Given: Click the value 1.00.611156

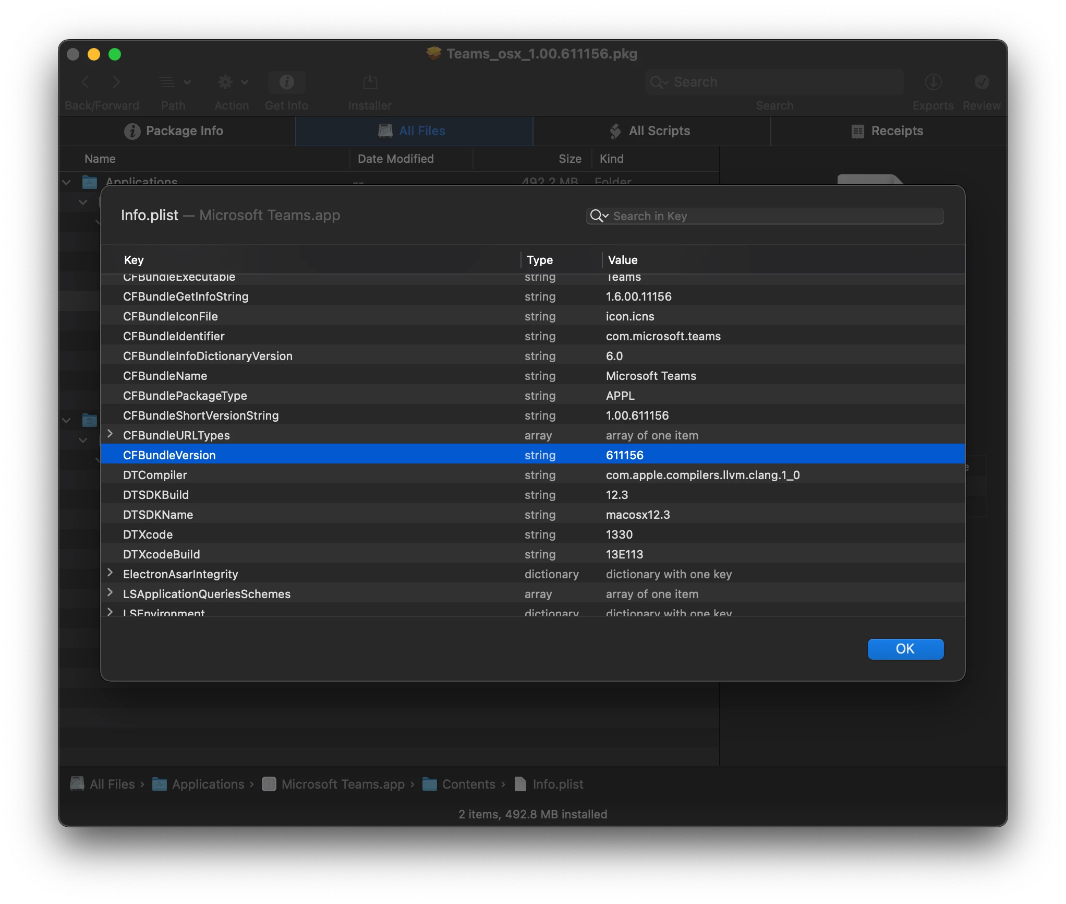Looking at the screenshot, I should point(637,415).
